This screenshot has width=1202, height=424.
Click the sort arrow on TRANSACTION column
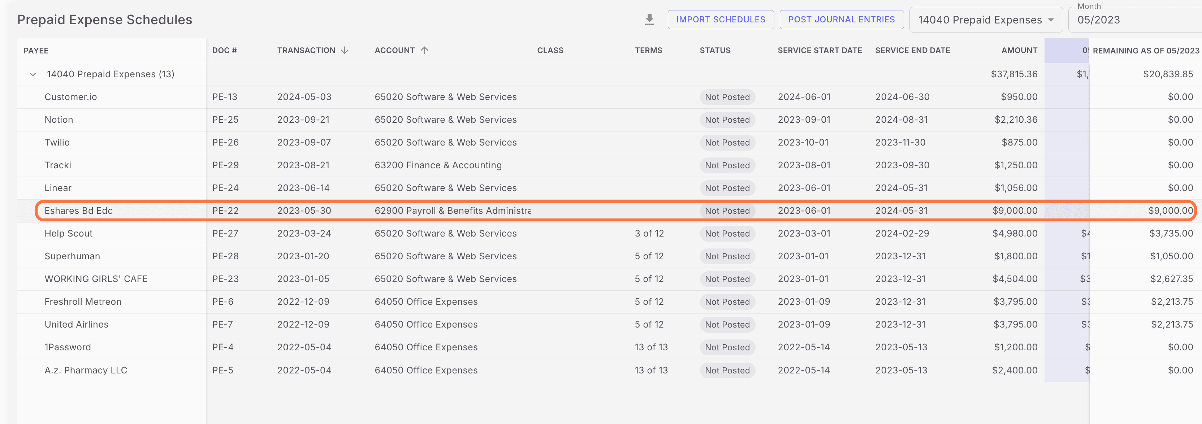pos(345,50)
